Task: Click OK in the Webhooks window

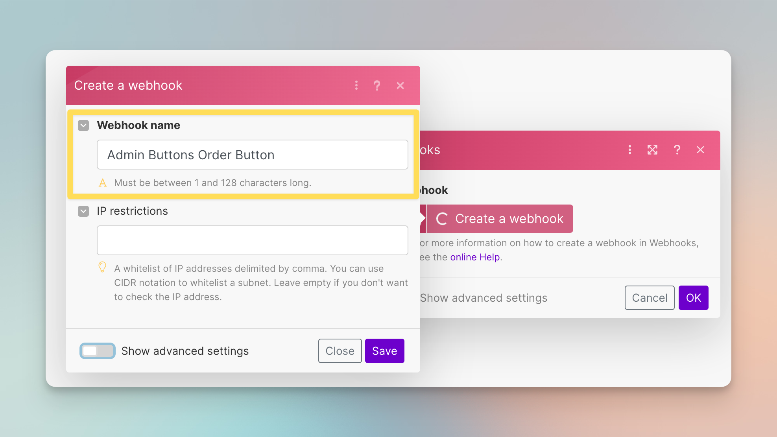Action: tap(694, 298)
